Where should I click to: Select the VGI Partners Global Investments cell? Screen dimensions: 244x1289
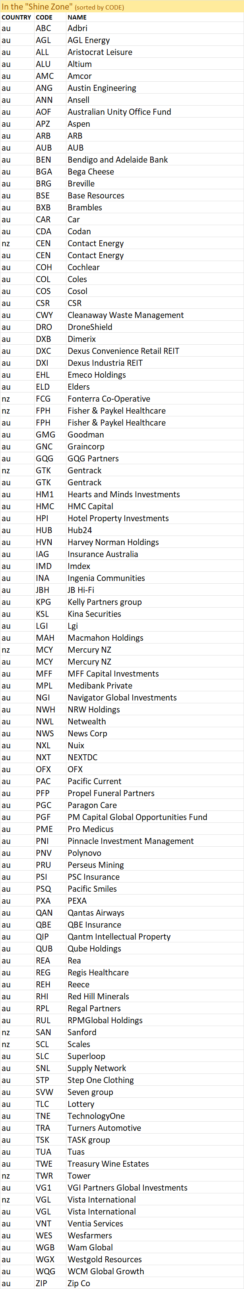[155, 1188]
